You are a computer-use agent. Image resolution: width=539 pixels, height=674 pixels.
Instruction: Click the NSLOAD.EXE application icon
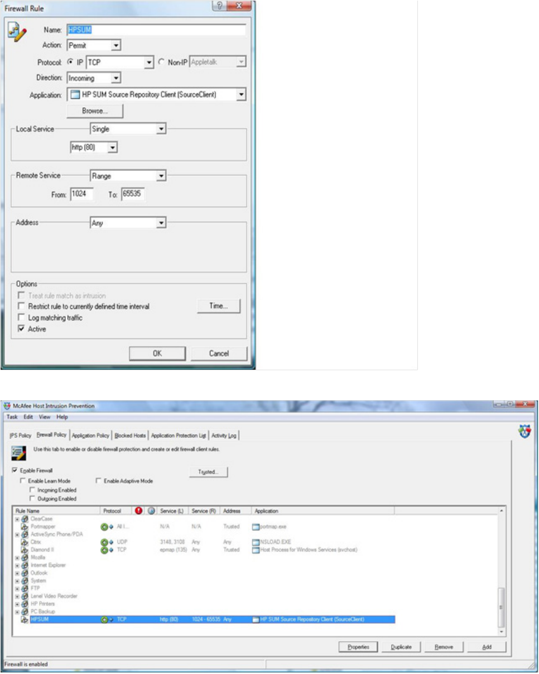point(256,542)
